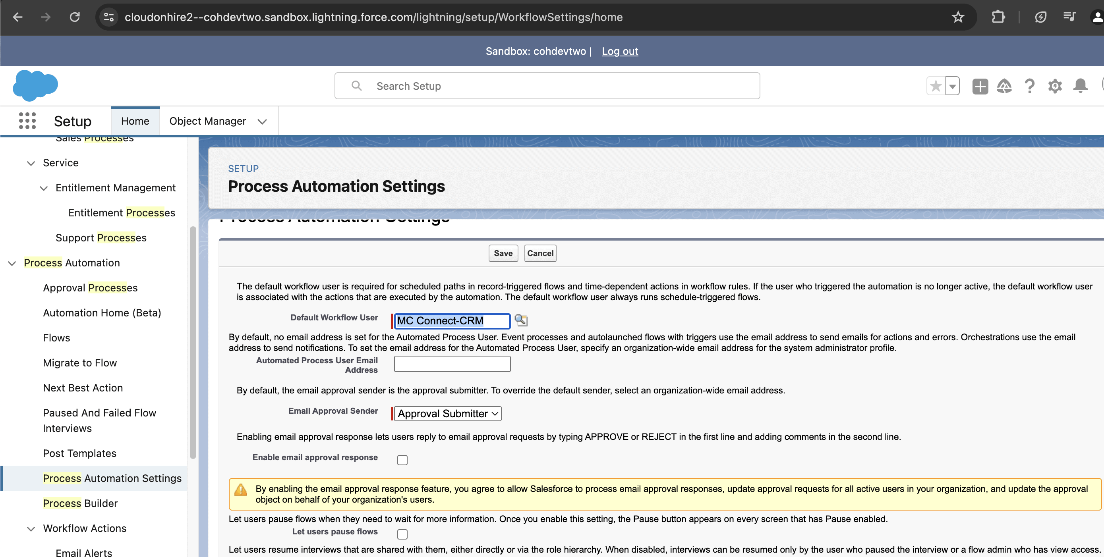
Task: Open the App Launcher dots
Action: click(27, 121)
